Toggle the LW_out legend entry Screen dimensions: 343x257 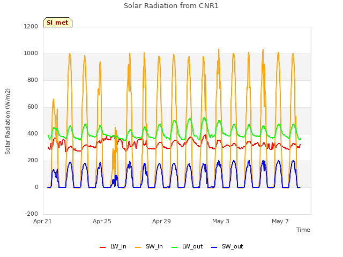(187, 246)
